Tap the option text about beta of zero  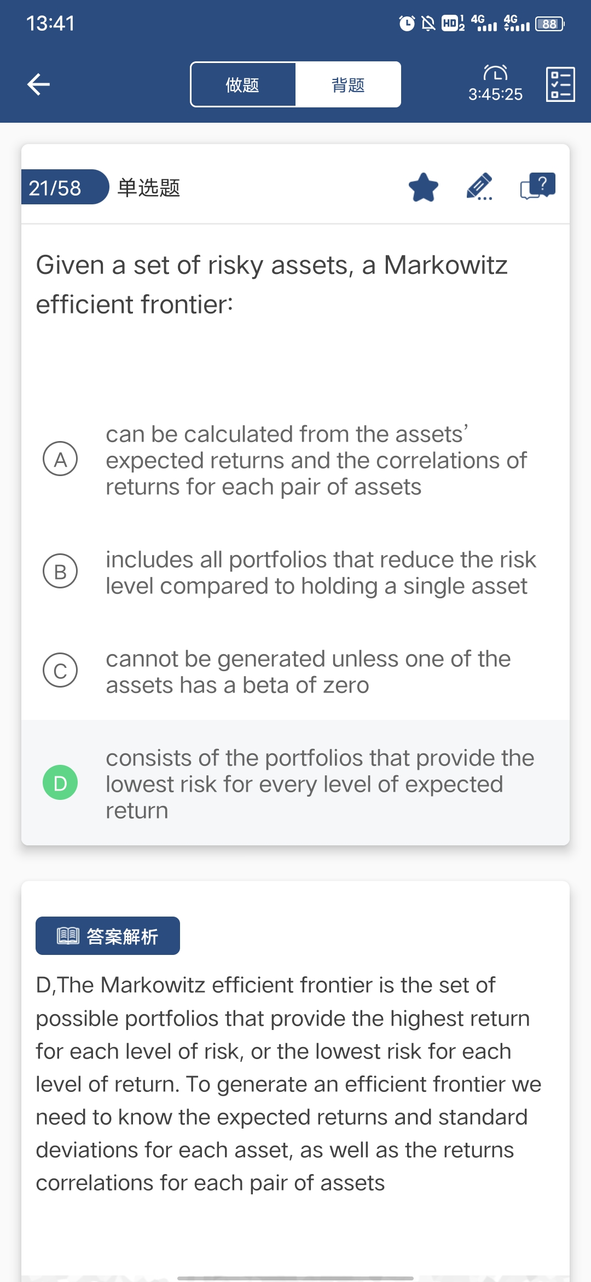[308, 672]
